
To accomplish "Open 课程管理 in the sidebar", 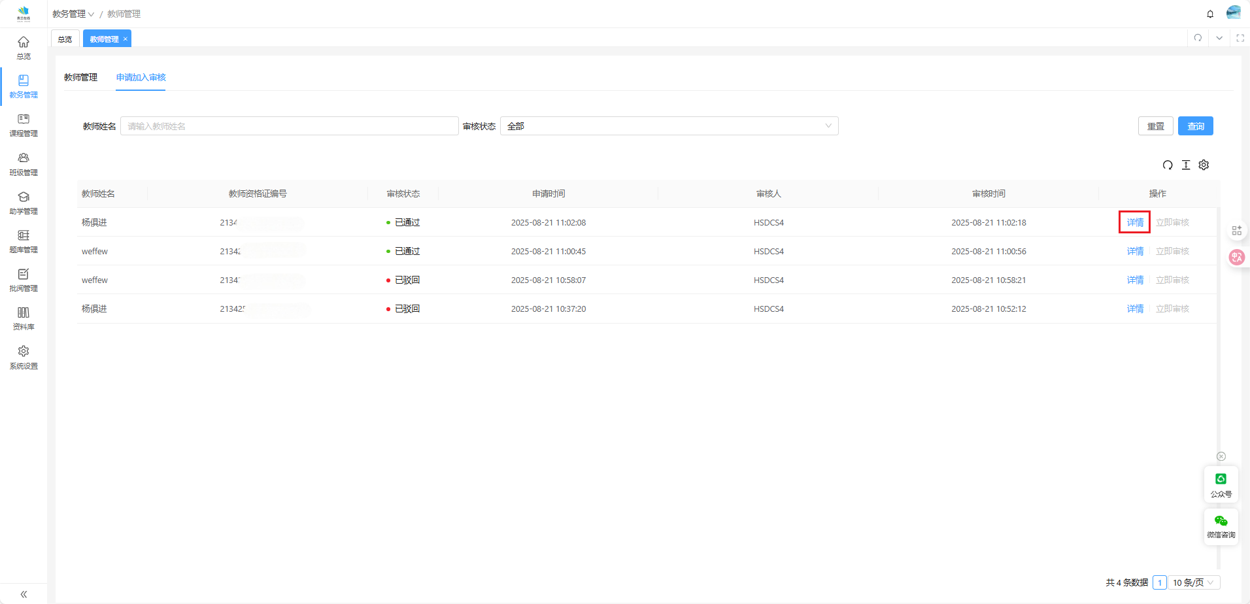I will [24, 124].
